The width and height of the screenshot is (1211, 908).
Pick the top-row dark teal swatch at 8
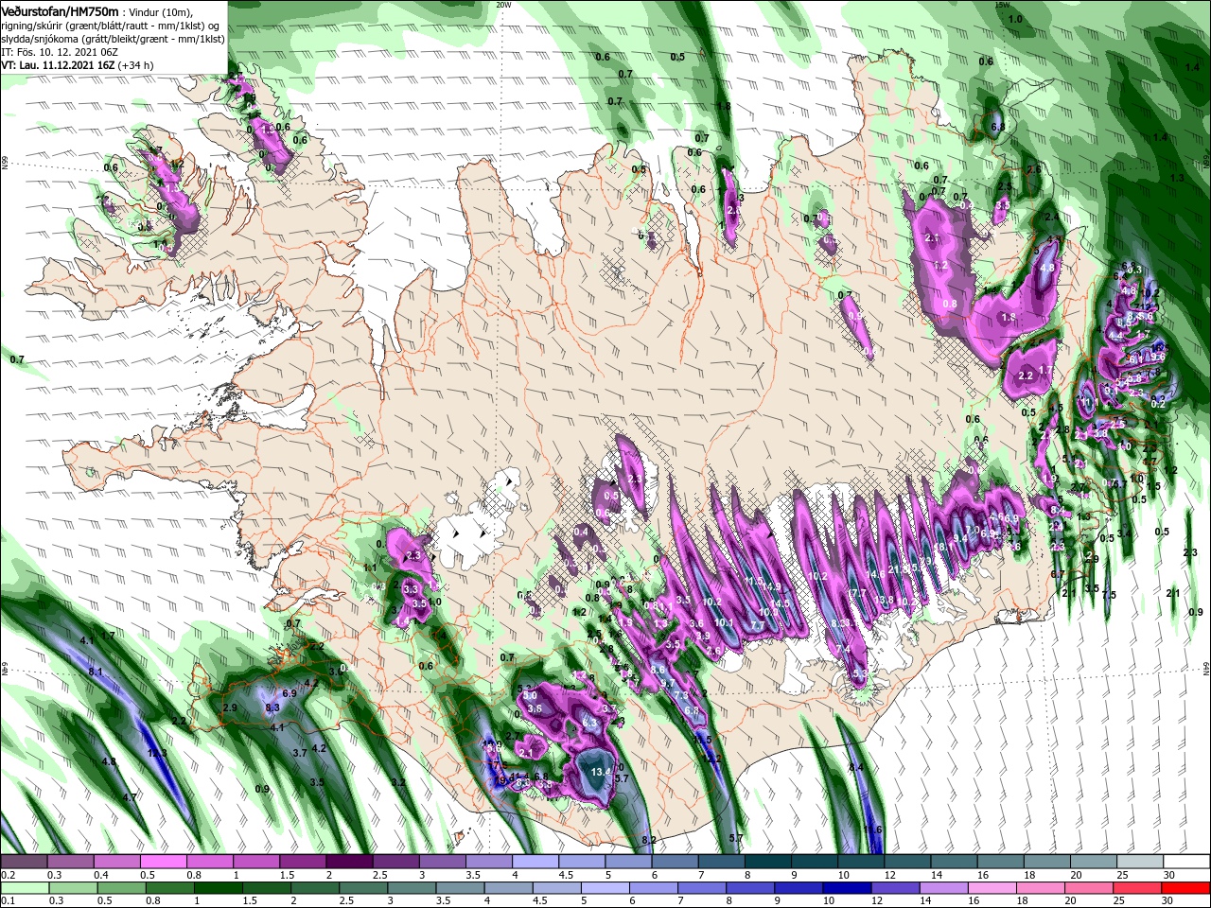767,862
